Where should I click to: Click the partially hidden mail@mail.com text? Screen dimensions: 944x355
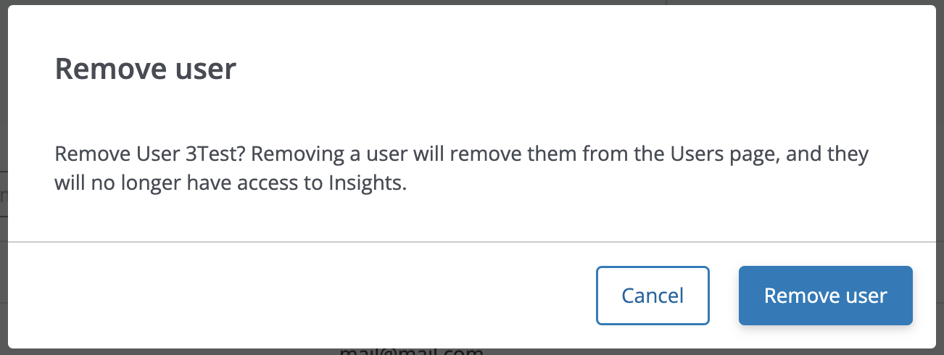point(411,351)
